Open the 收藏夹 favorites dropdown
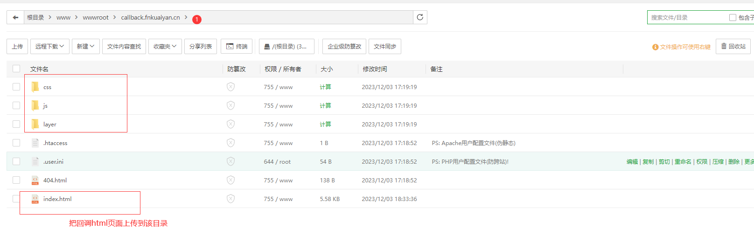 coord(165,47)
